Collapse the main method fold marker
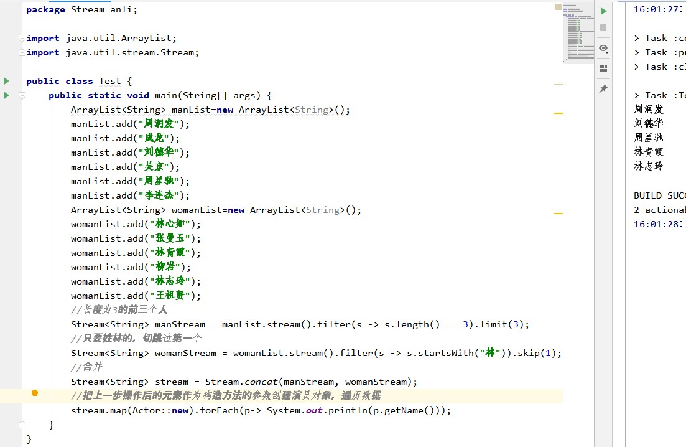Viewport: 686px width, 447px height. pos(22,95)
